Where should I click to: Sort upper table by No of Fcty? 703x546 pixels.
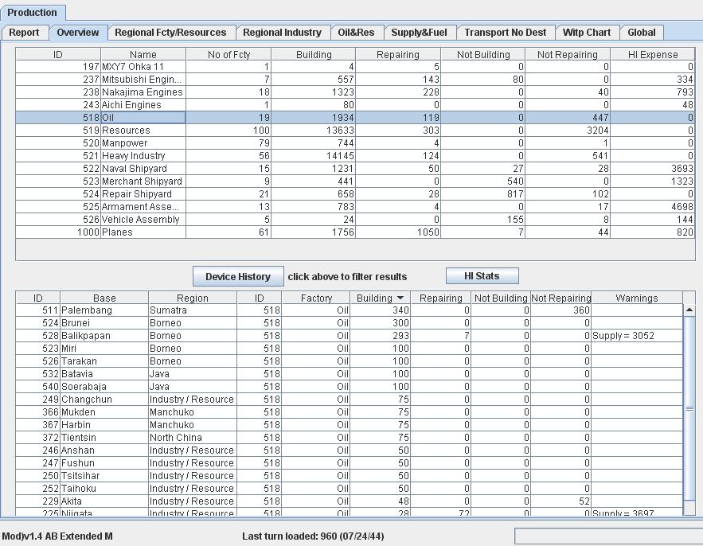click(228, 54)
